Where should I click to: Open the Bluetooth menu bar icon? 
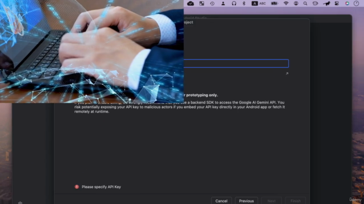244,3
